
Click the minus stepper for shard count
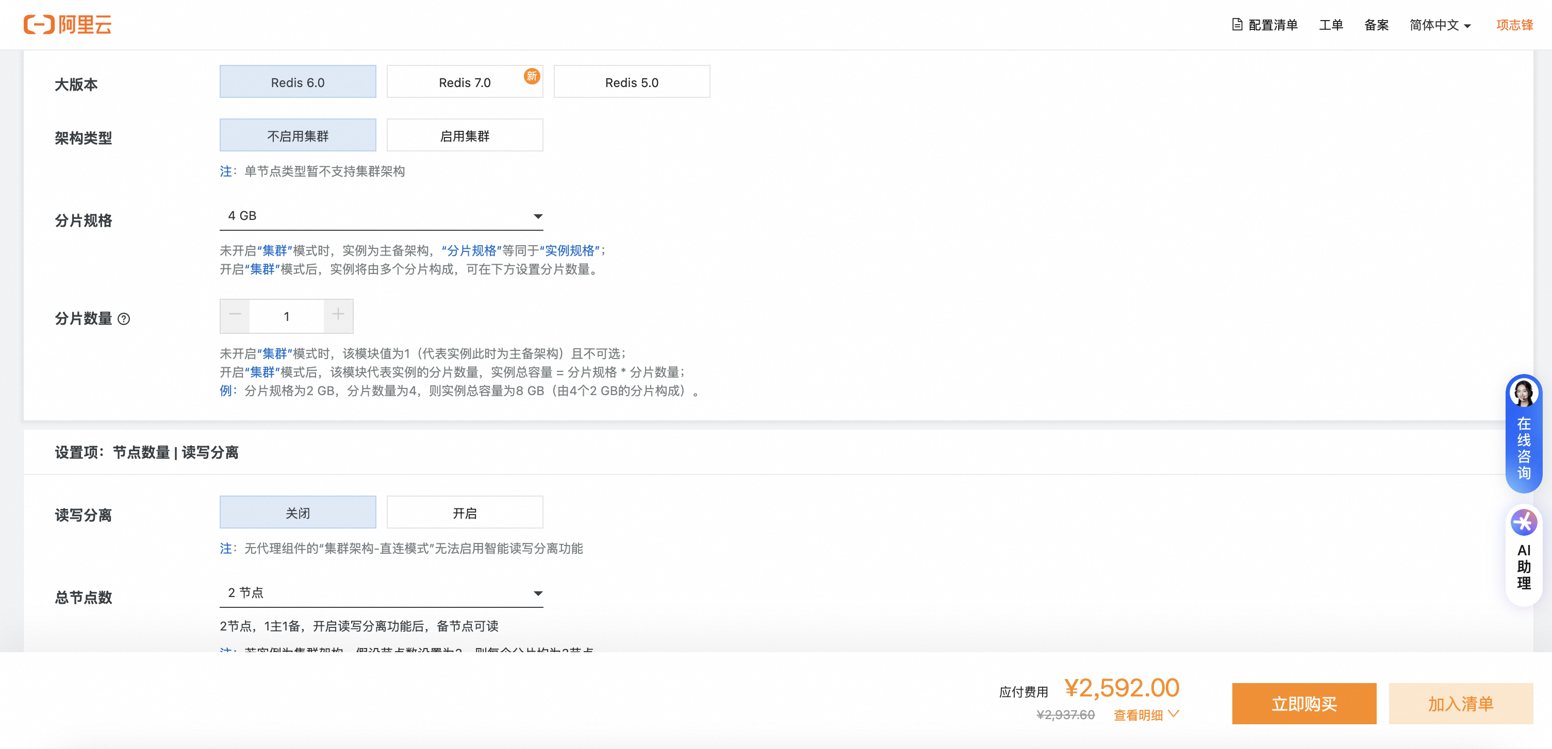tap(235, 315)
